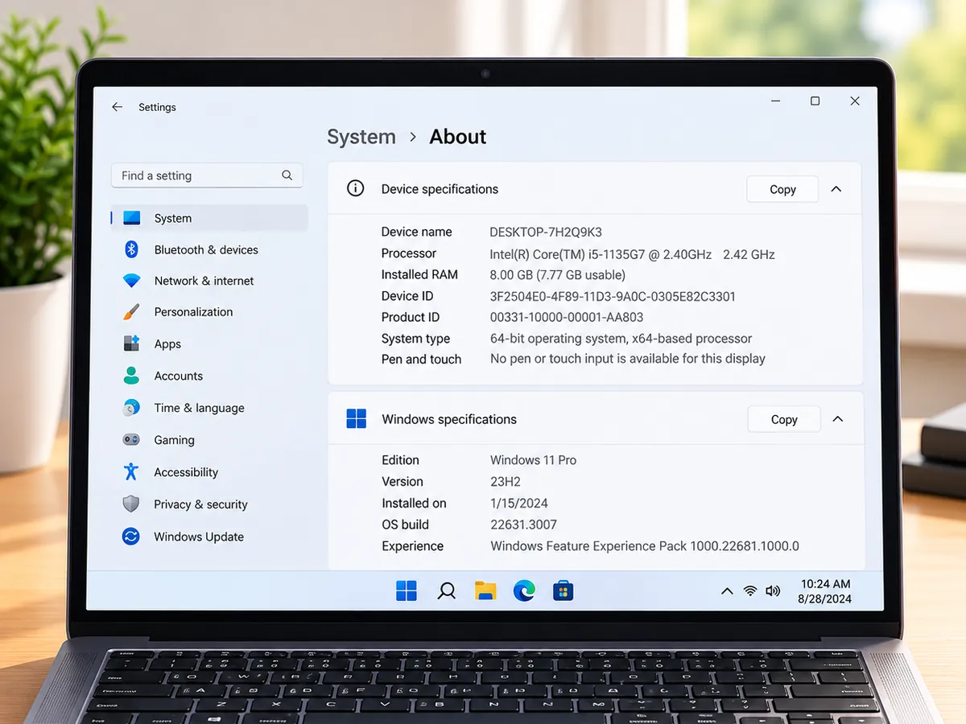
Task: Copy the Device specifications
Action: coord(782,189)
